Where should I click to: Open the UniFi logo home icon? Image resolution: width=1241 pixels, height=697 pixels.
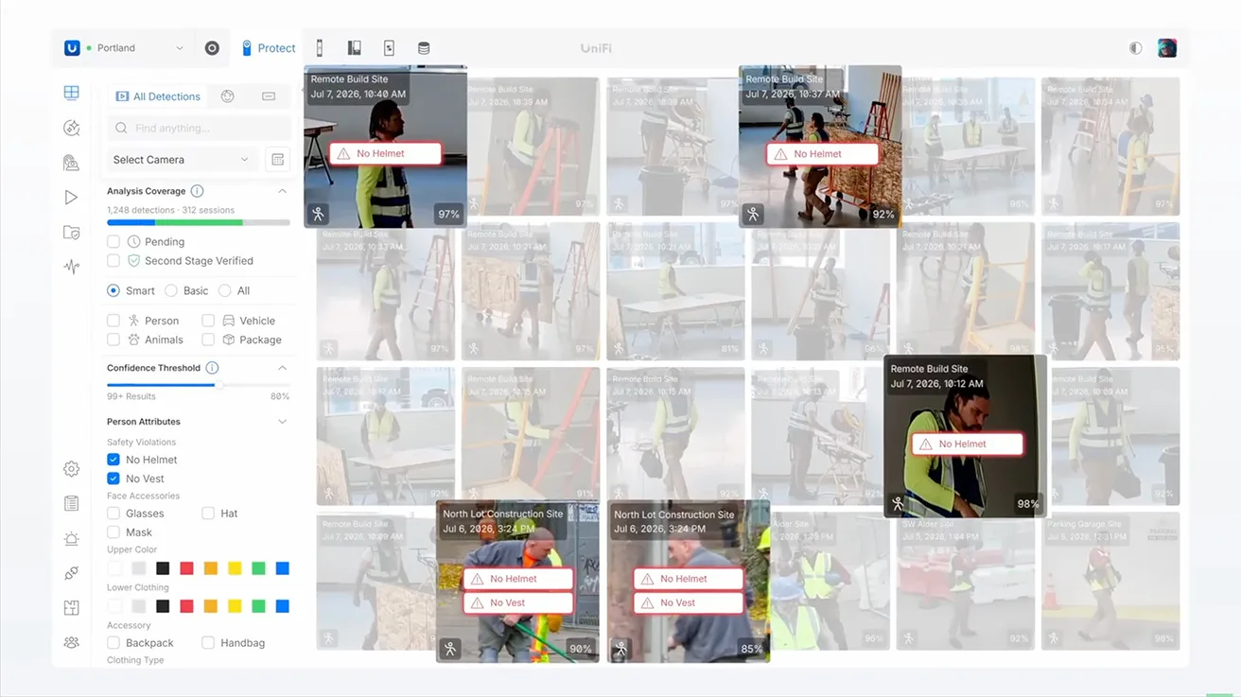click(x=72, y=48)
